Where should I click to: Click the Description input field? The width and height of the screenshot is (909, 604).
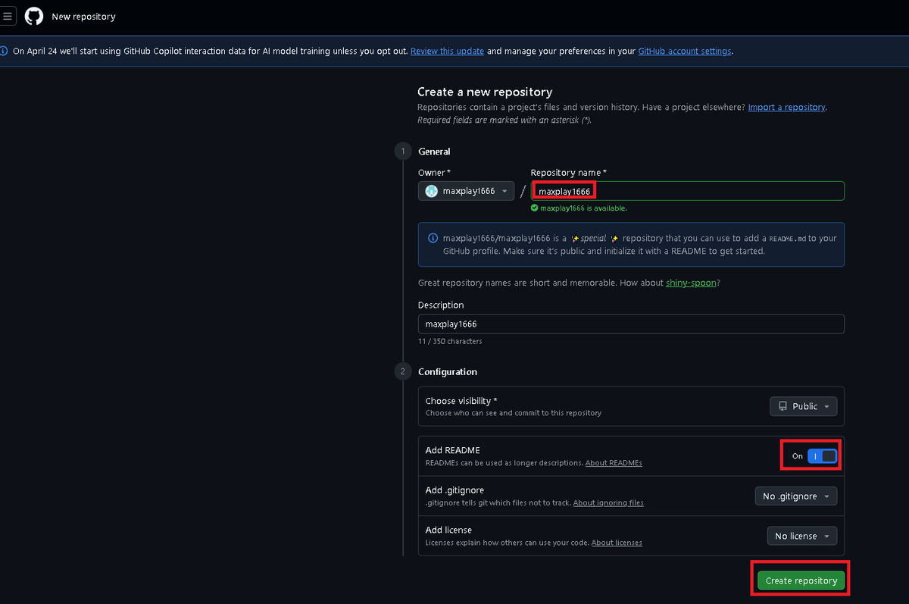coord(631,324)
